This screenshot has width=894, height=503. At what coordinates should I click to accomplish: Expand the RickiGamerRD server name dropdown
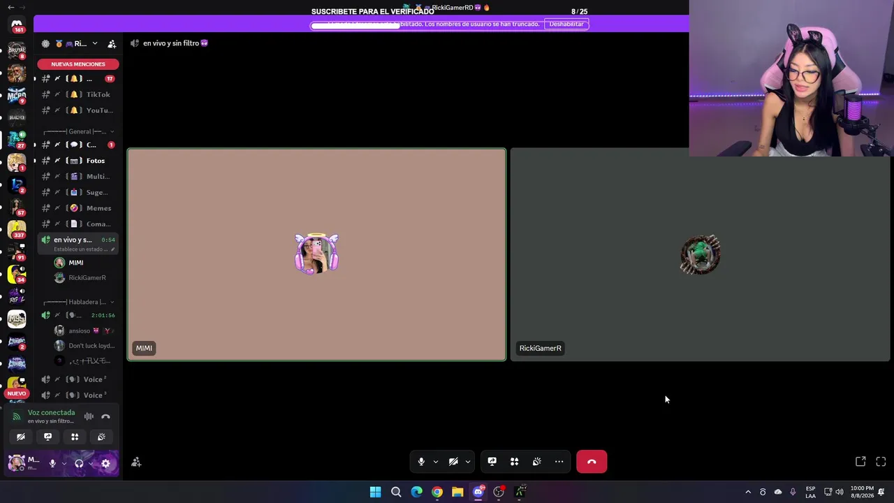(95, 43)
